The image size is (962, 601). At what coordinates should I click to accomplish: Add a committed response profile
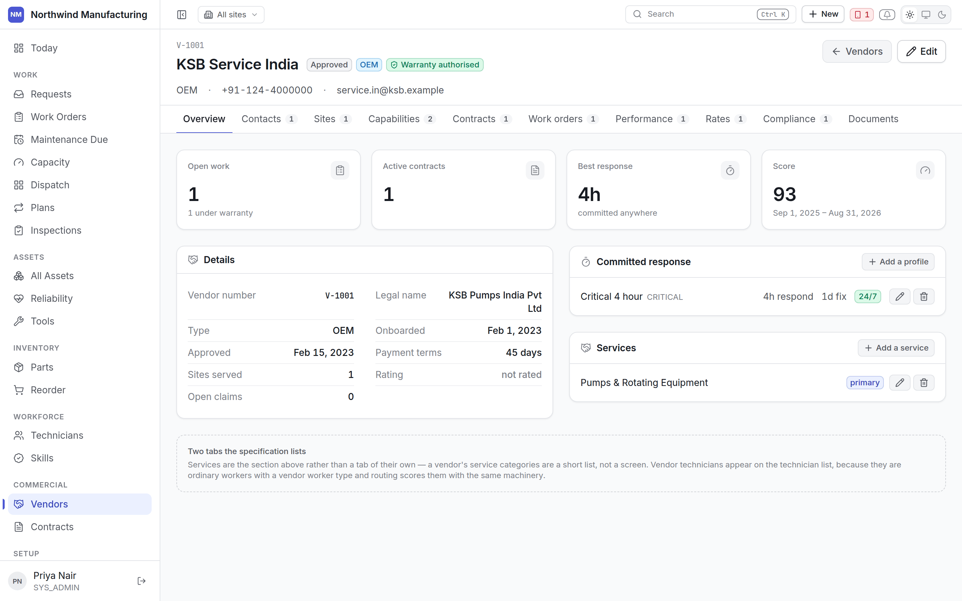898,262
